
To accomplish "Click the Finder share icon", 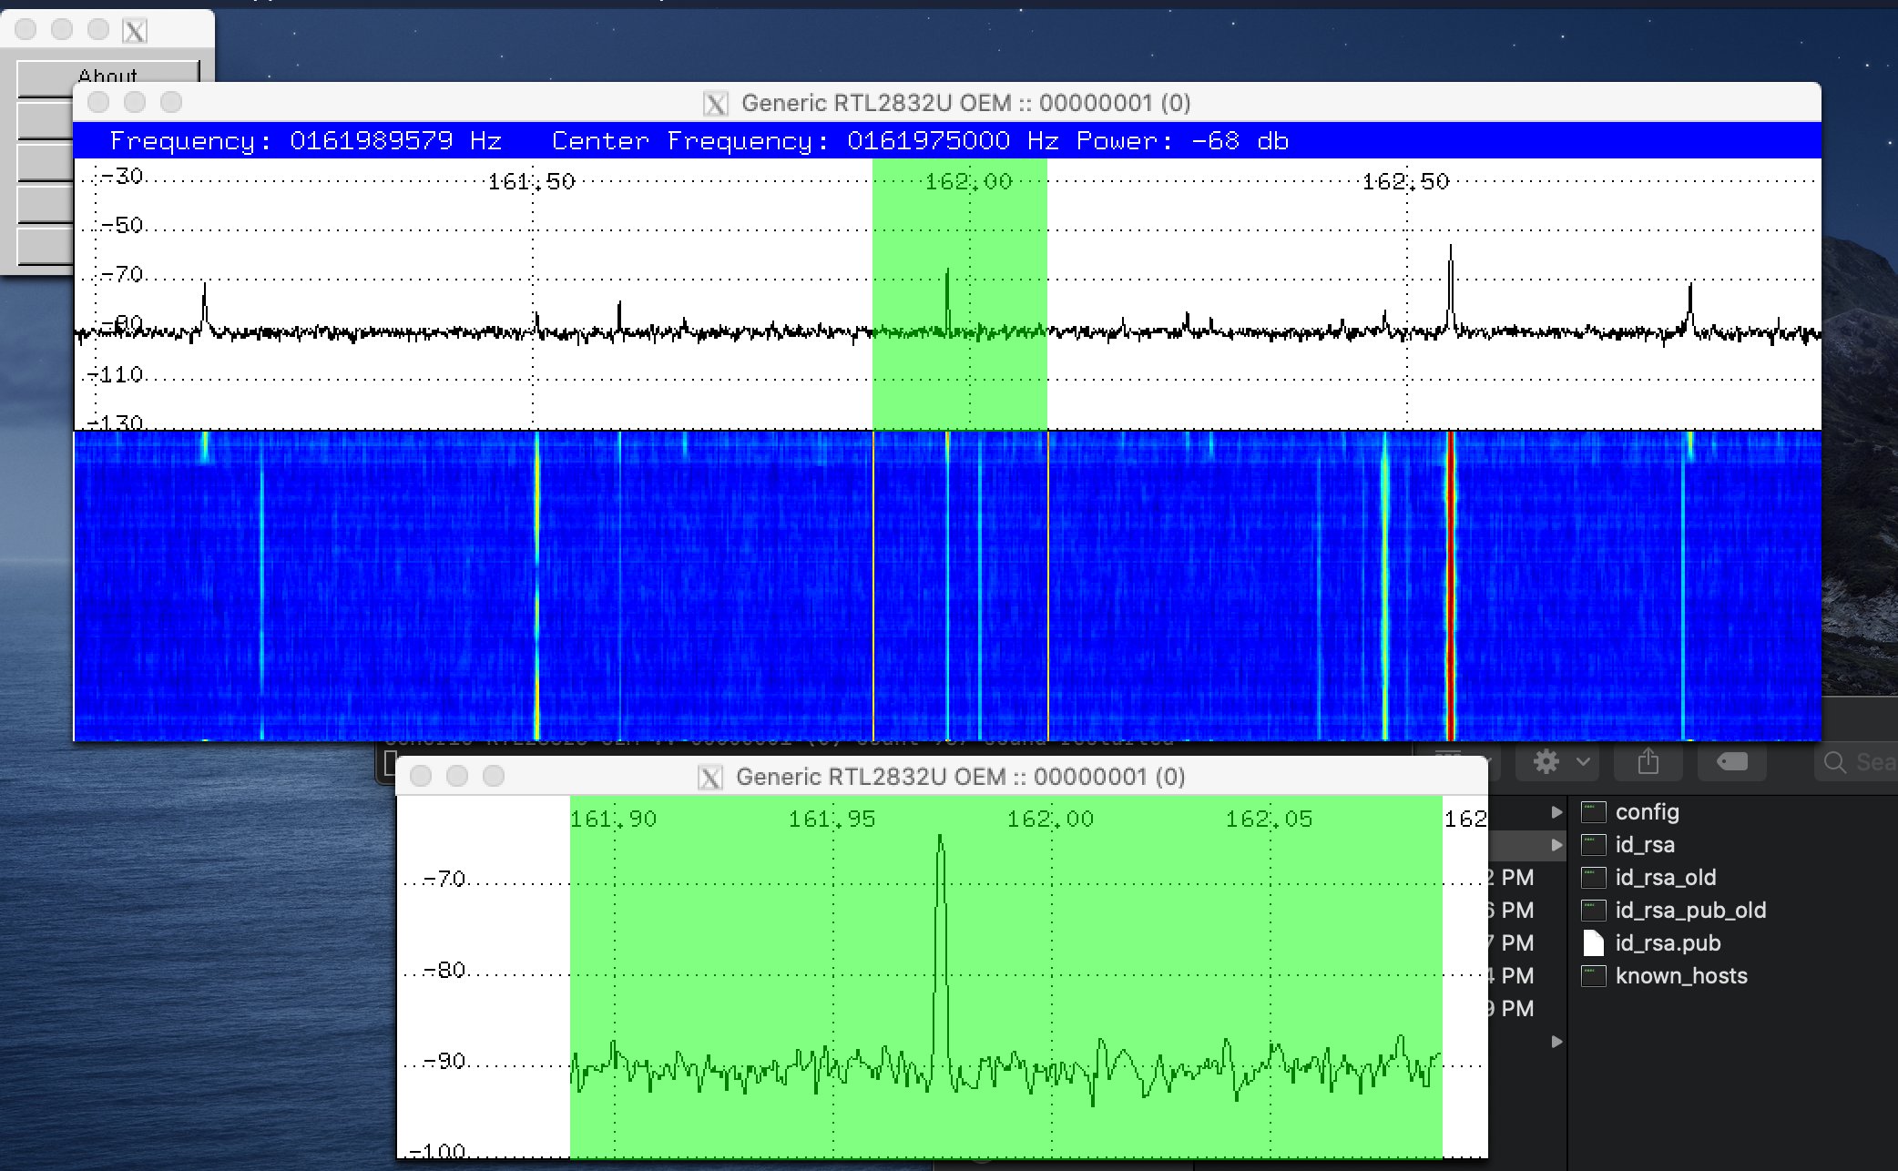I will [x=1648, y=762].
